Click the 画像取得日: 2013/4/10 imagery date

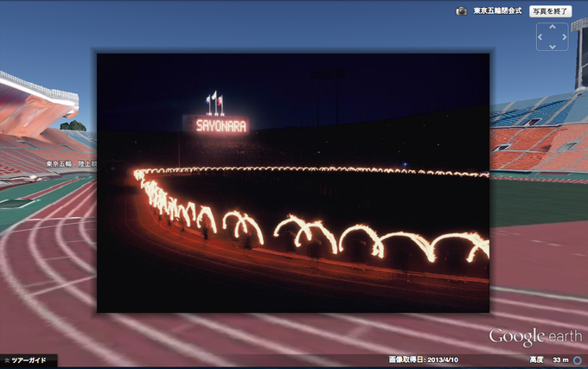click(x=424, y=359)
